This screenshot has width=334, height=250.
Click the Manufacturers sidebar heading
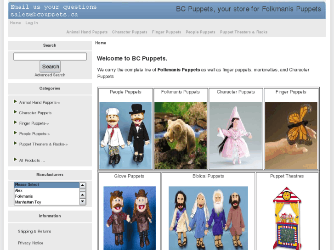(x=50, y=175)
